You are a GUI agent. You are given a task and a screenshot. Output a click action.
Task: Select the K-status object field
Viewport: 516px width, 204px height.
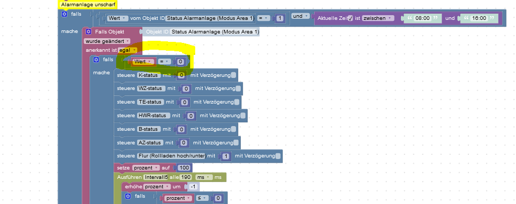(x=149, y=75)
